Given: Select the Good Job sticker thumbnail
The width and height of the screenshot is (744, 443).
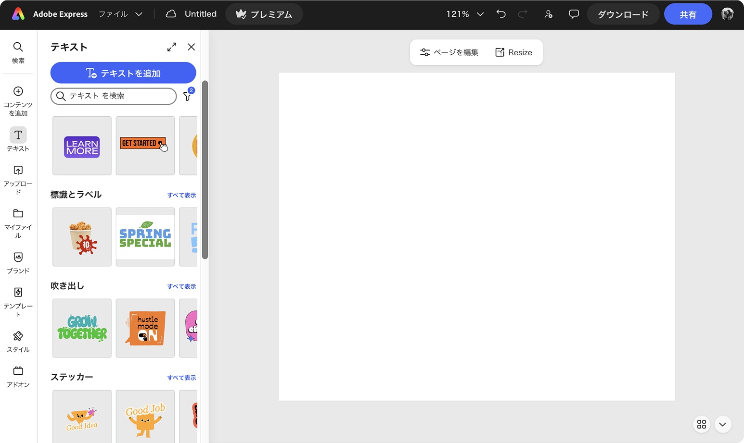Looking at the screenshot, I should [x=145, y=417].
